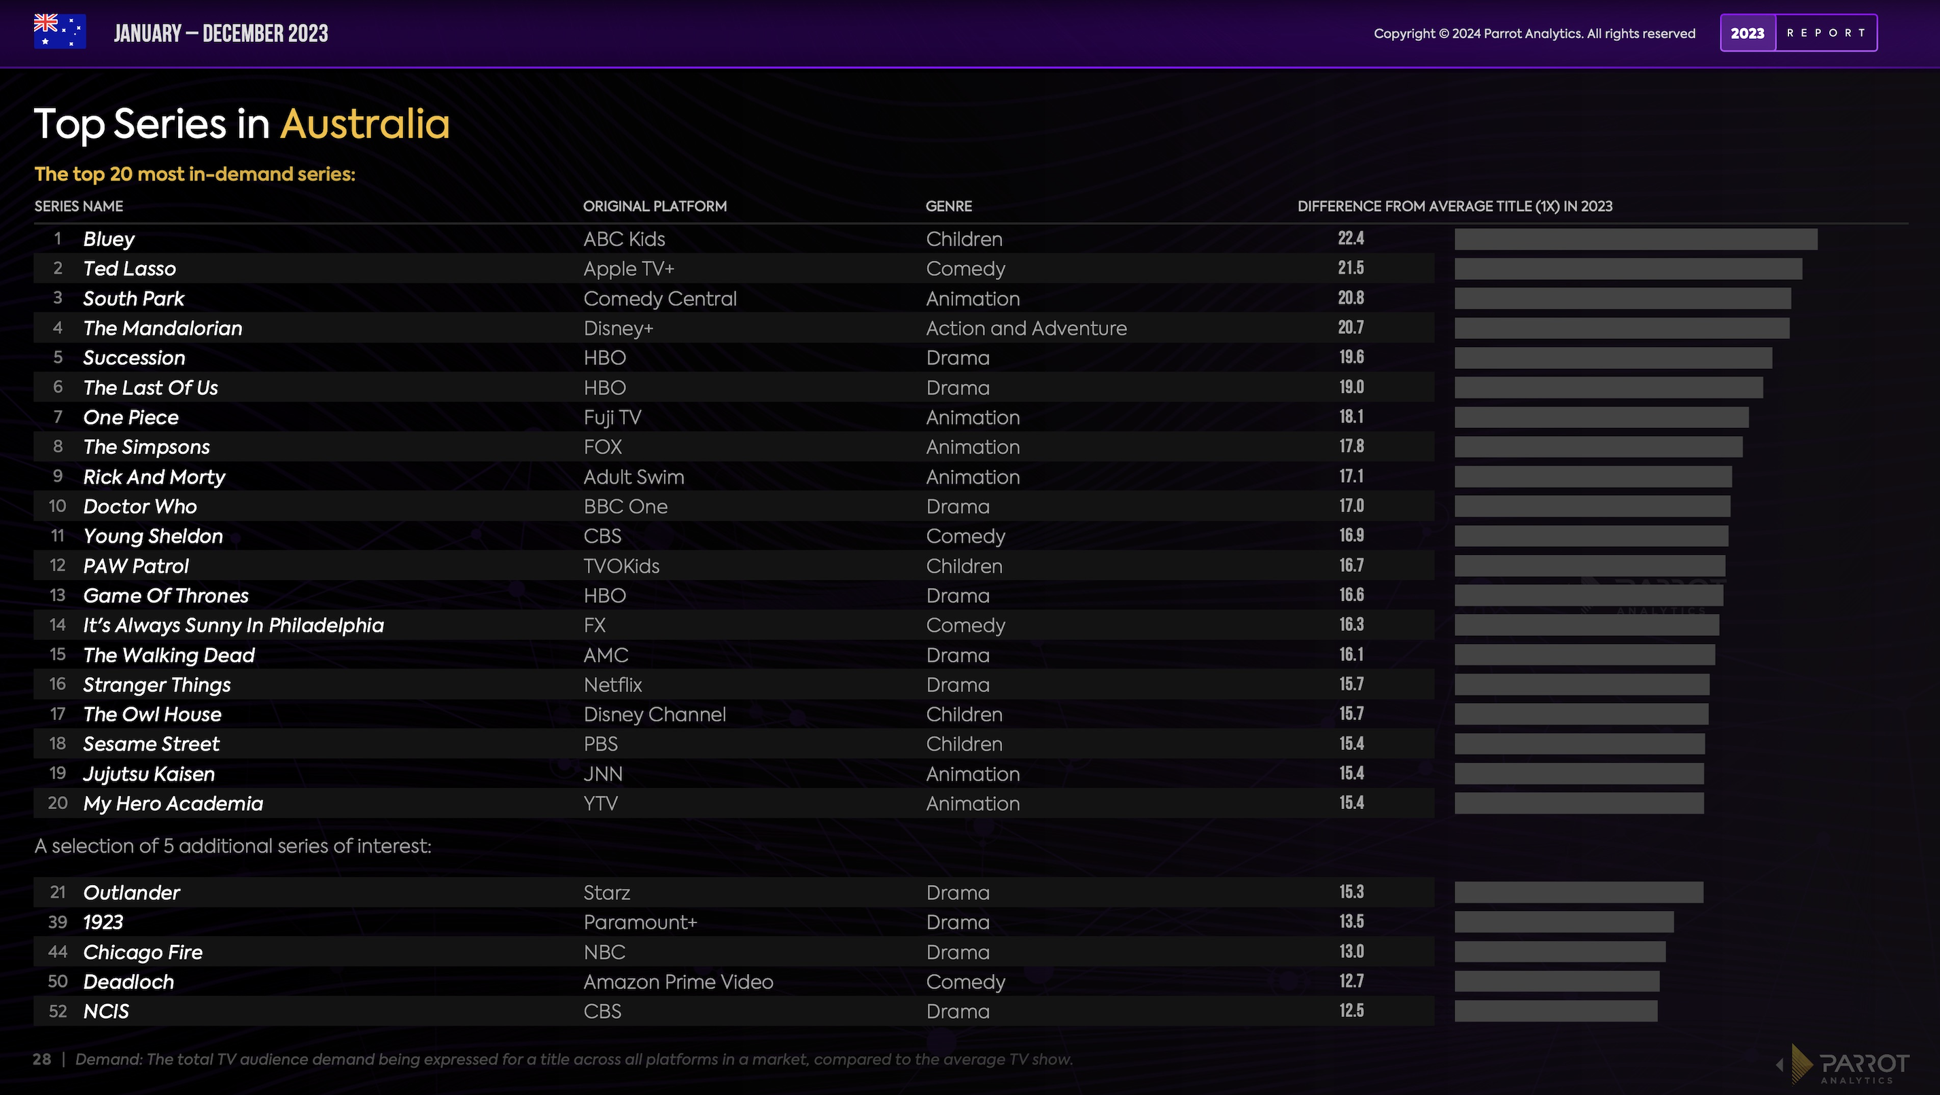The width and height of the screenshot is (1940, 1095).
Task: Select The Owl House row title
Action: click(x=152, y=714)
